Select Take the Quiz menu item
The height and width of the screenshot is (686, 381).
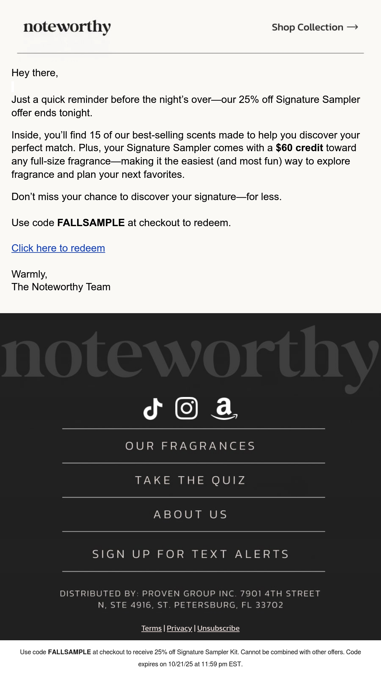tap(190, 480)
